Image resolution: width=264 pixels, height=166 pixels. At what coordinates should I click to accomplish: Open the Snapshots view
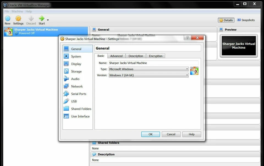click(246, 20)
